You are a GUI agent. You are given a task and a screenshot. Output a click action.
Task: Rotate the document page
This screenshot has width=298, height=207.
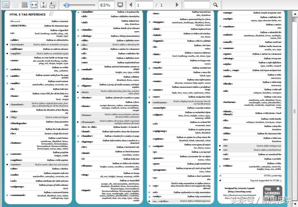pos(53,5)
